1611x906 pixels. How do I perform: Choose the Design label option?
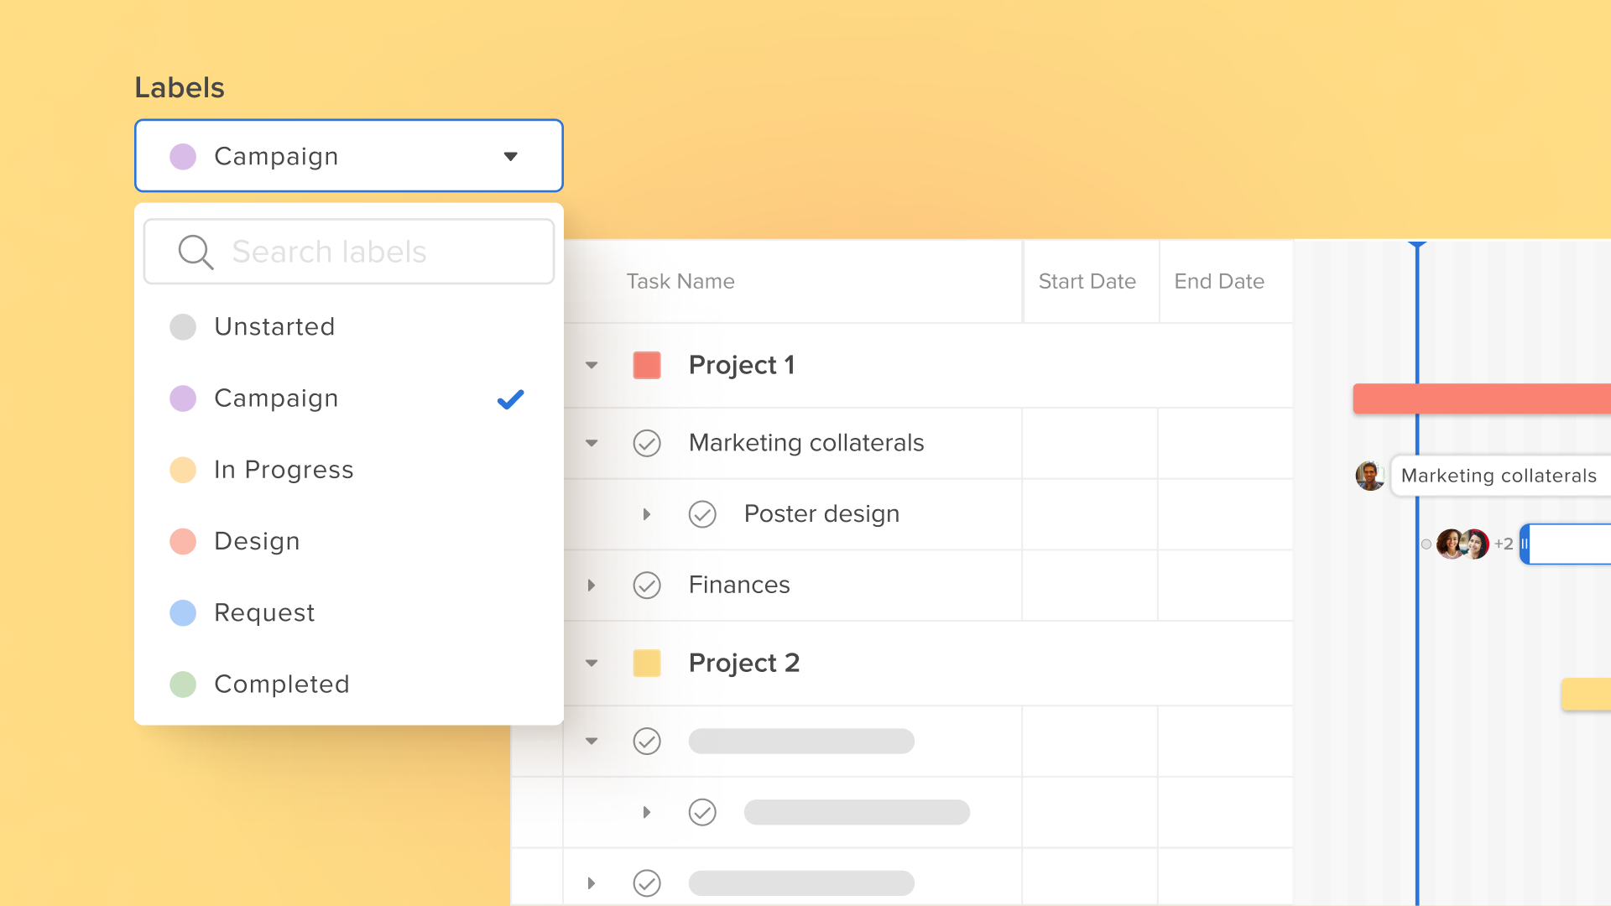tap(257, 542)
